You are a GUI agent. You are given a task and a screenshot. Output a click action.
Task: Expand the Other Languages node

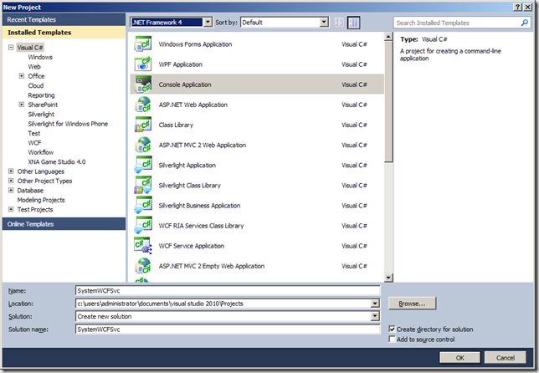[x=11, y=171]
